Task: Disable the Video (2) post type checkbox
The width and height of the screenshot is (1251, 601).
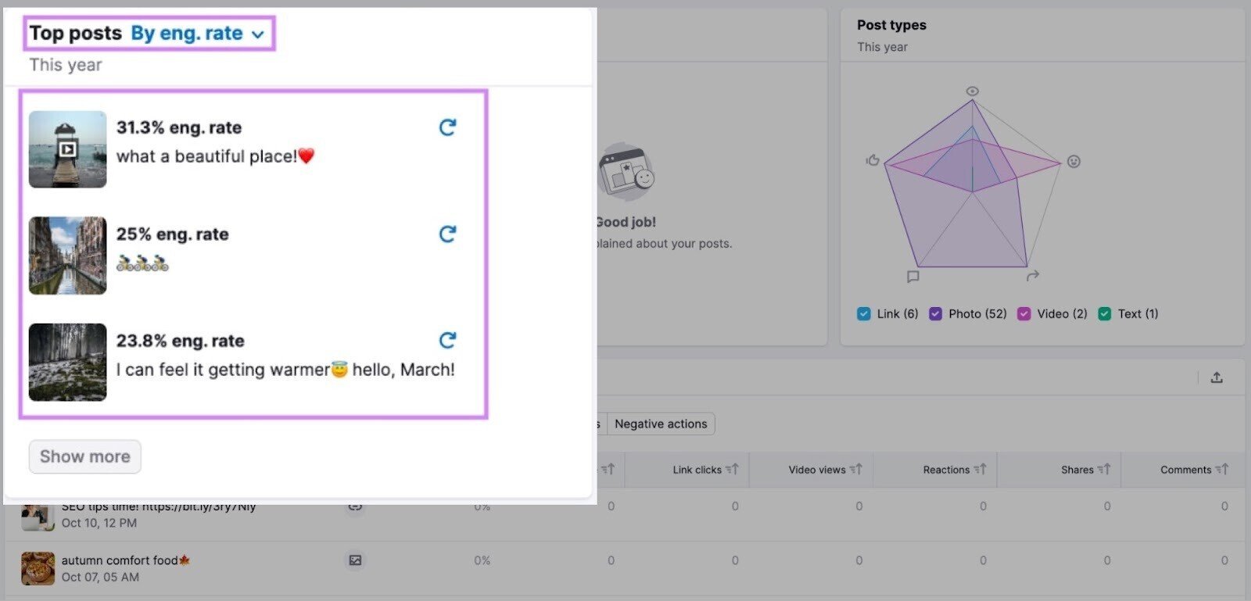Action: point(1023,314)
